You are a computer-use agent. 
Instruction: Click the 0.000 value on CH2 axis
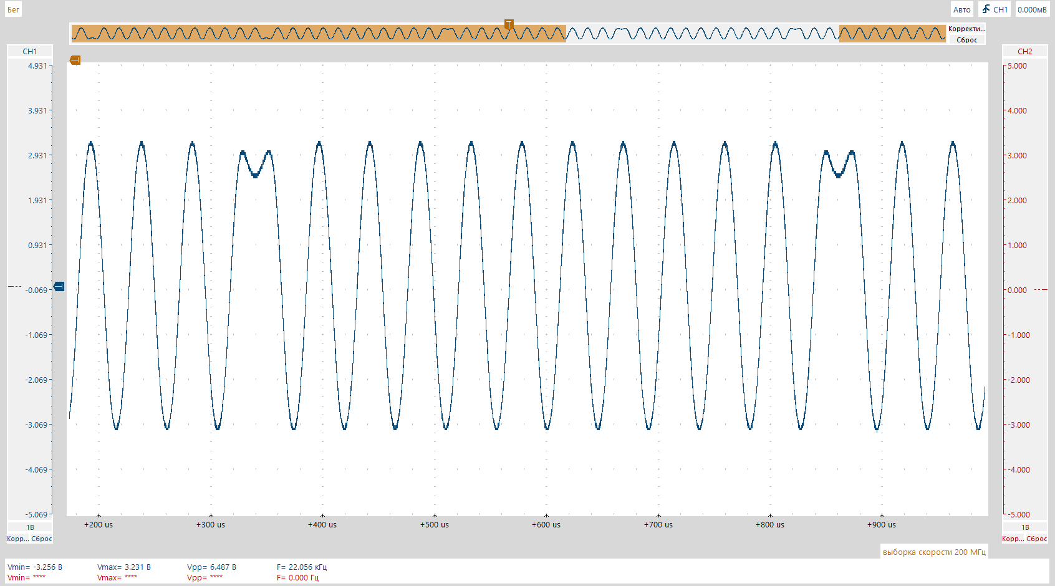coord(1017,290)
